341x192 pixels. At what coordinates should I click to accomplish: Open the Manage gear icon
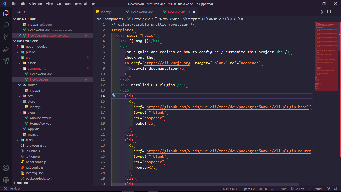pos(6,180)
